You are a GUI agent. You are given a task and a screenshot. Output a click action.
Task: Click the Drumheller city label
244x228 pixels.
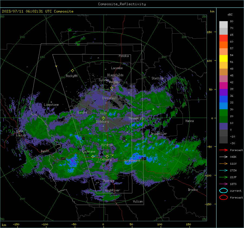[x=159, y=134]
